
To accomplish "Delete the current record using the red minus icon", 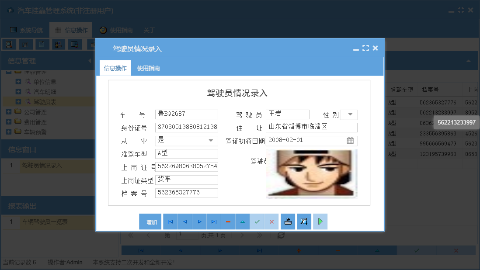I will point(228,222).
